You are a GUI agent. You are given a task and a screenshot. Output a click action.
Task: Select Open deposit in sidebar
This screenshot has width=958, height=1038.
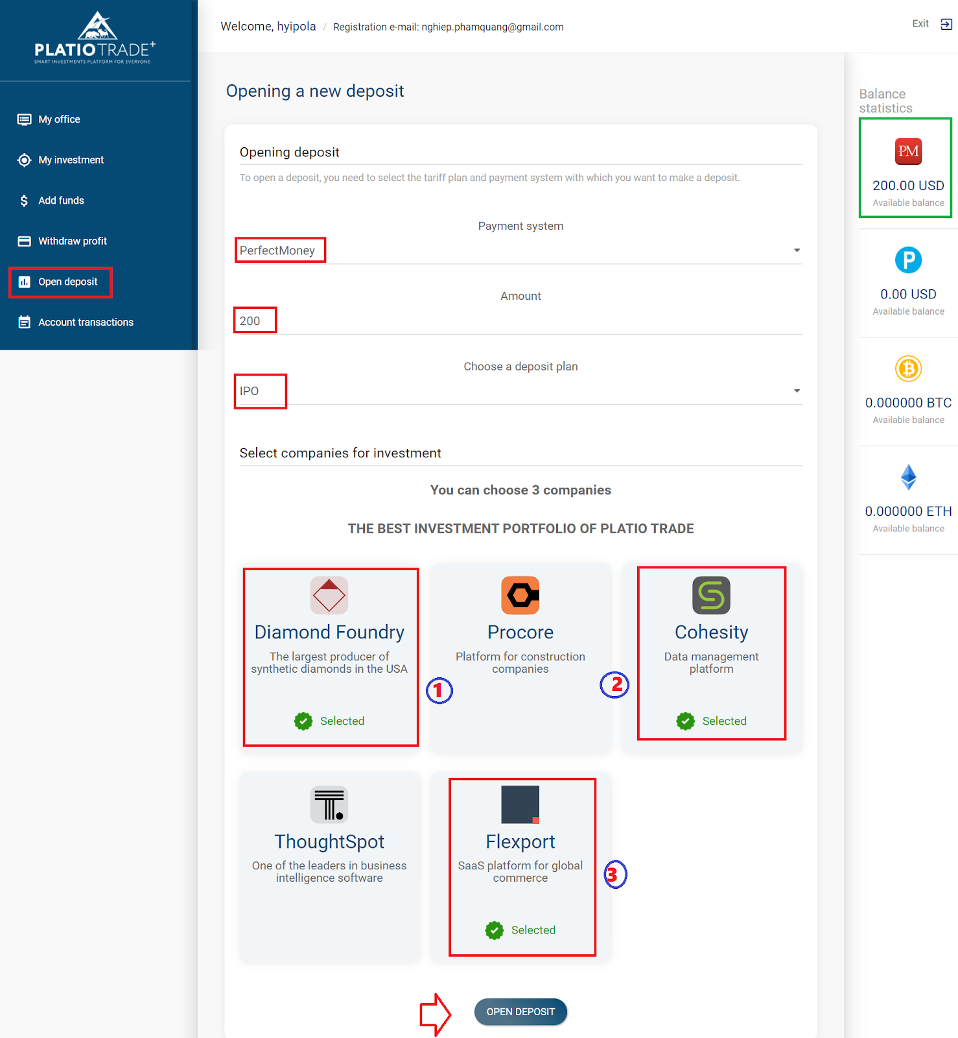68,282
